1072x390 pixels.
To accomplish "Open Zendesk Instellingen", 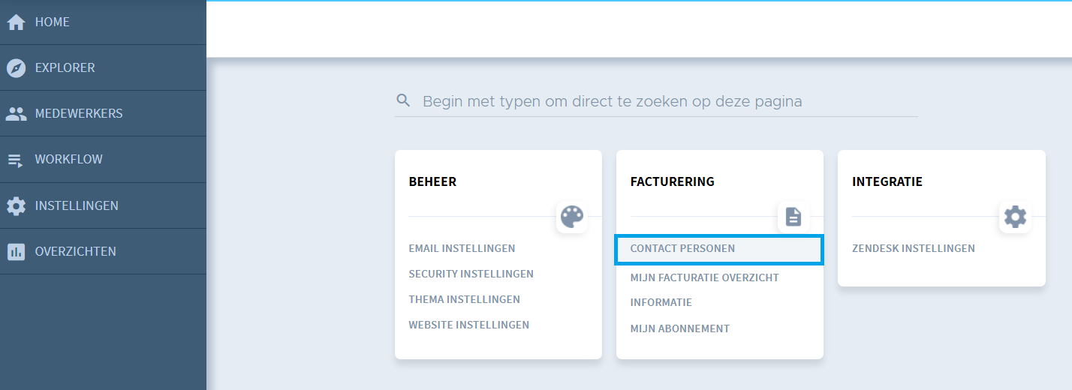I will [913, 248].
